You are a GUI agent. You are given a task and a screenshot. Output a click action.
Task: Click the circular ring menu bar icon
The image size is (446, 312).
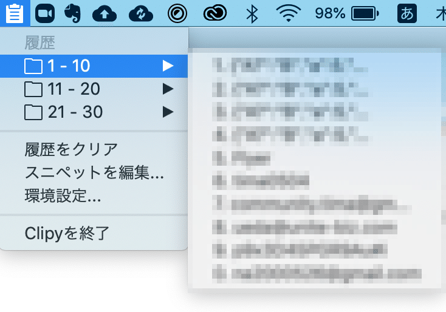[x=177, y=13]
